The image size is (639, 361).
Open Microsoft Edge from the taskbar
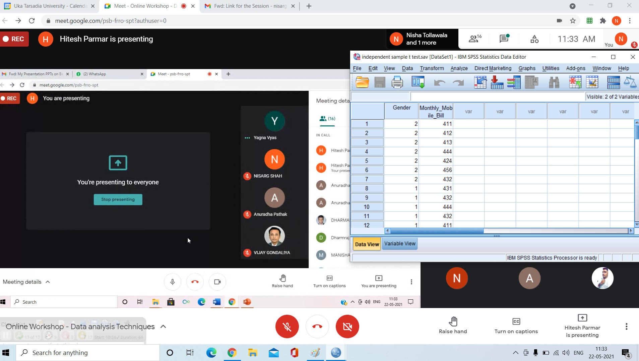tap(211, 353)
